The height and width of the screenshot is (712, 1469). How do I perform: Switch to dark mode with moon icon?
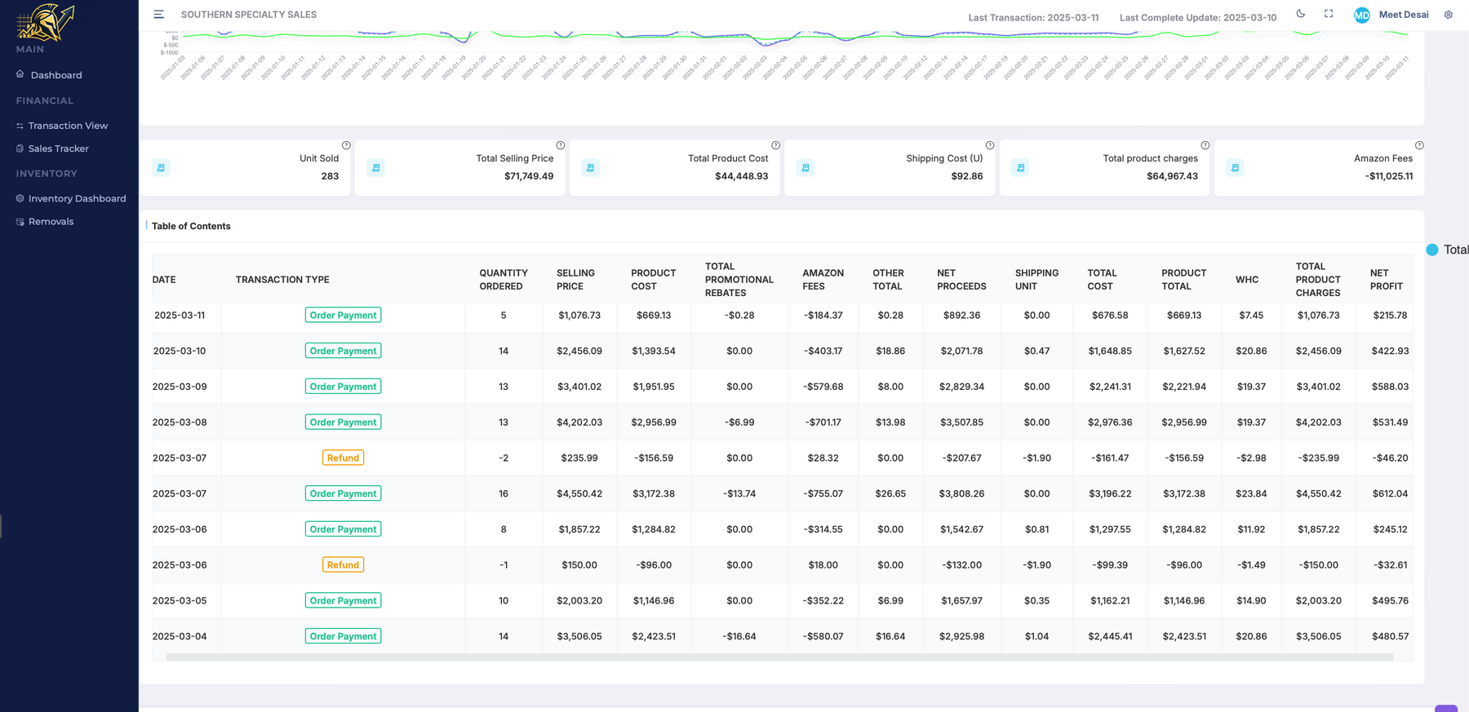[1301, 14]
